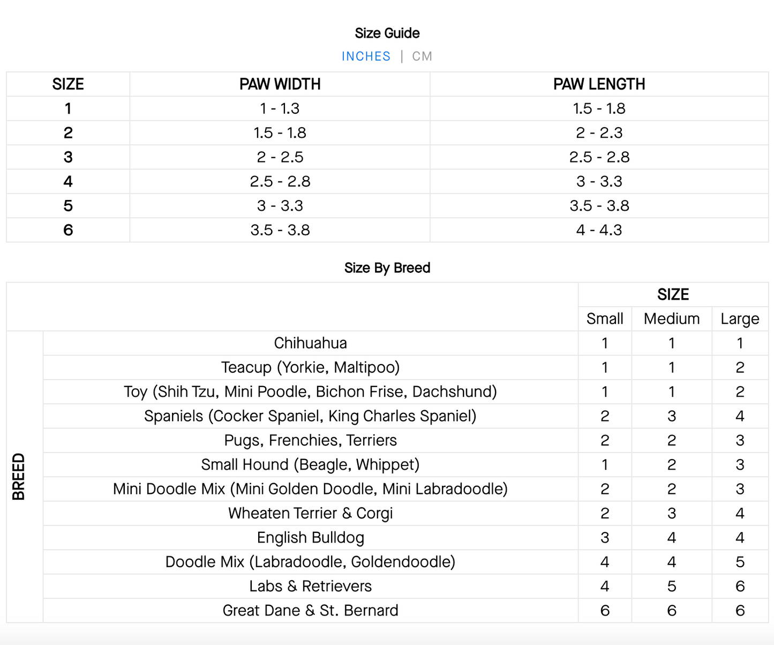Click the vertical BREED label
Screen dimensions: 774x645
(19, 477)
